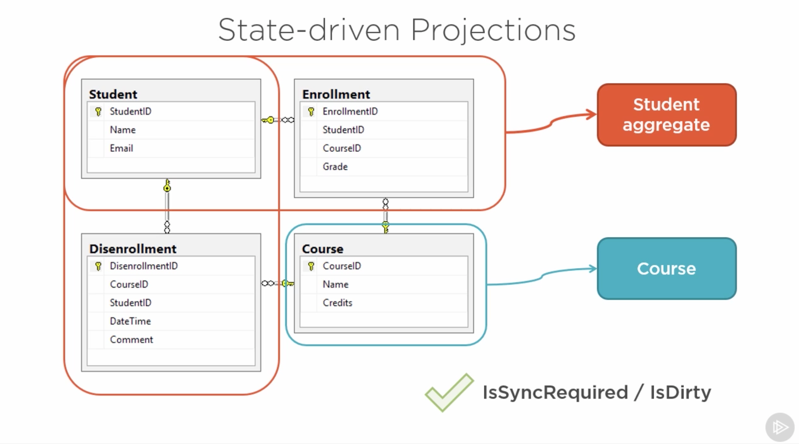The height and width of the screenshot is (444, 799).
Task: Click the State-driven Projections title
Action: pyautogui.click(x=397, y=30)
